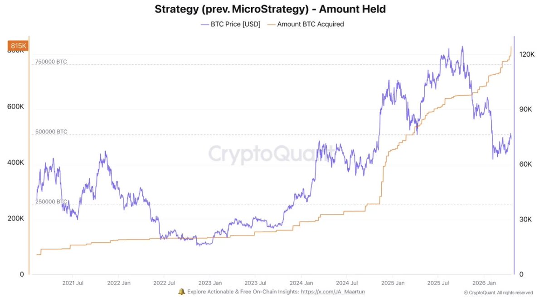
Task: Open the x.com/JA_Maartun link
Action: (333, 292)
